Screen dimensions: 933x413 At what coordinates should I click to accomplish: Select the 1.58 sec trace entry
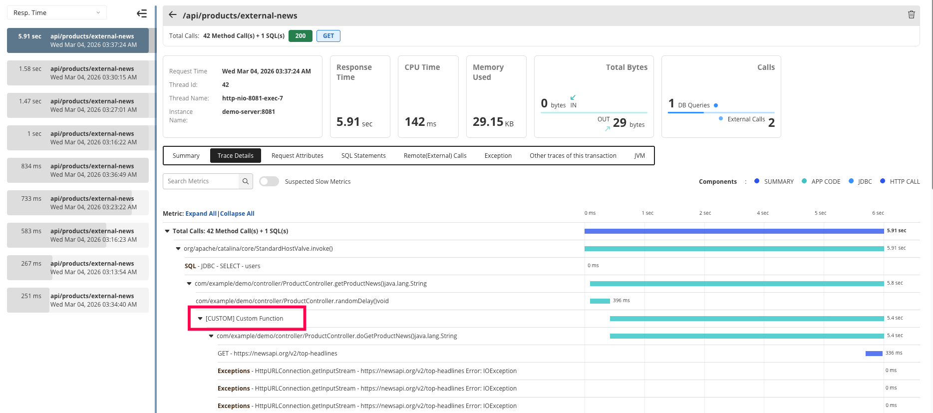[x=78, y=73]
